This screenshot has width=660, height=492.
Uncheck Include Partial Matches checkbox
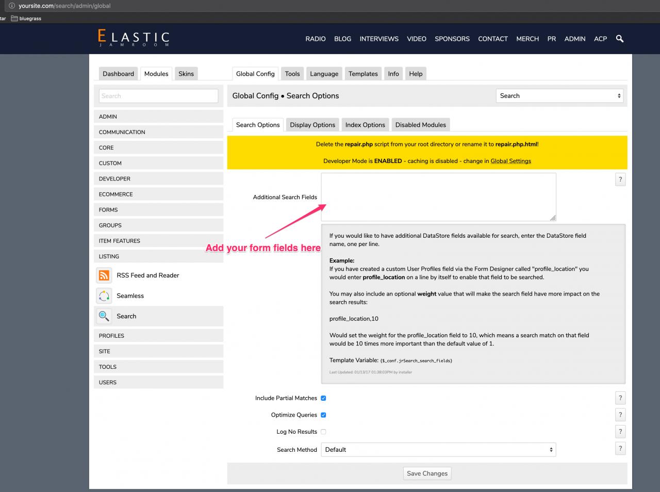323,398
